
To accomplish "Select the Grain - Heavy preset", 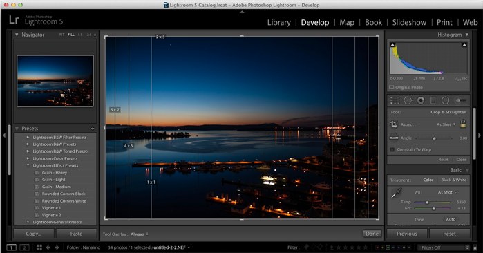I will [x=54, y=173].
